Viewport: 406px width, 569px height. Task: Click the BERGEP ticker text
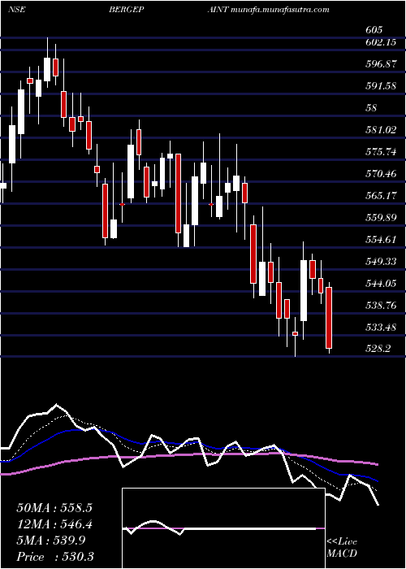coord(127,10)
